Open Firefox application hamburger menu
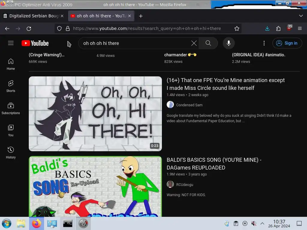The width and height of the screenshot is (307, 230). pos(300,28)
